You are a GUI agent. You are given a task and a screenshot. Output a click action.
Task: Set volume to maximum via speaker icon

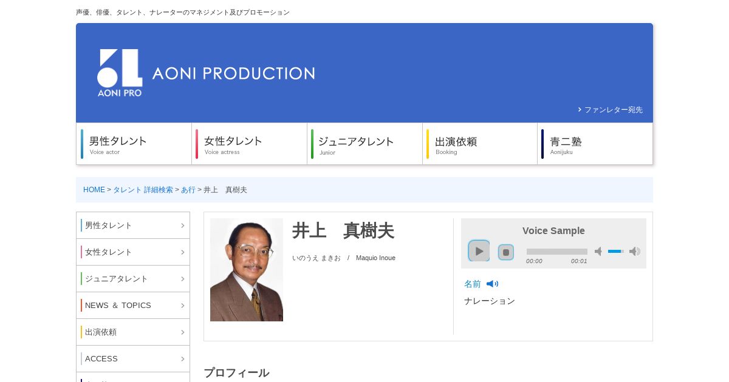tap(635, 251)
